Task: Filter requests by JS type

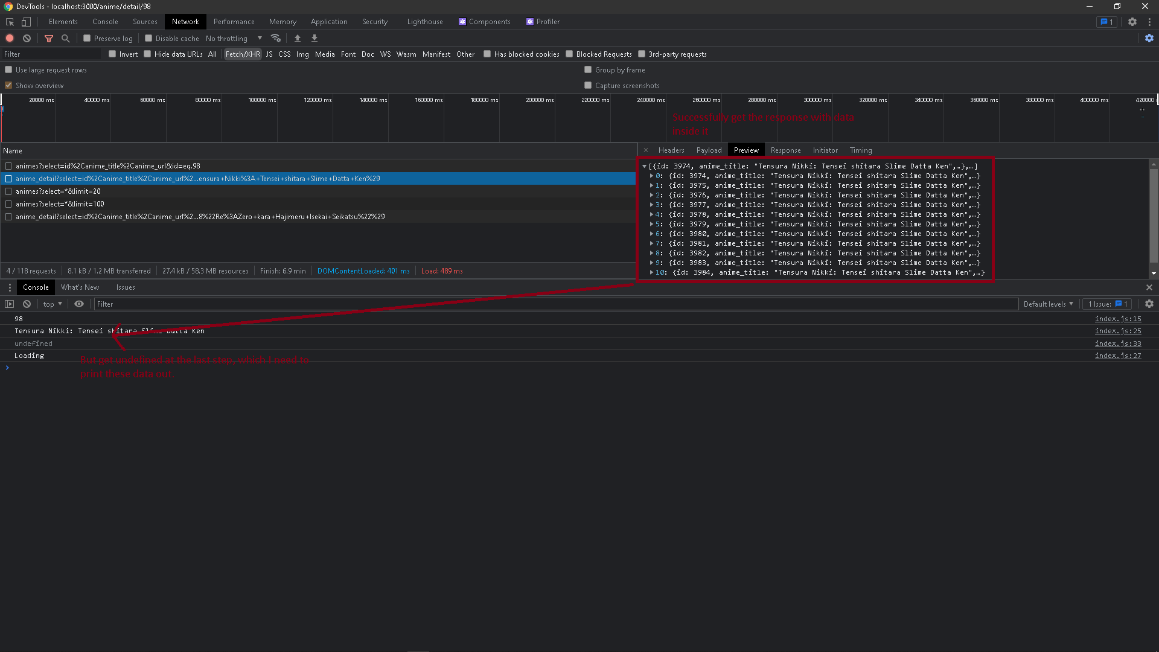Action: (x=269, y=54)
